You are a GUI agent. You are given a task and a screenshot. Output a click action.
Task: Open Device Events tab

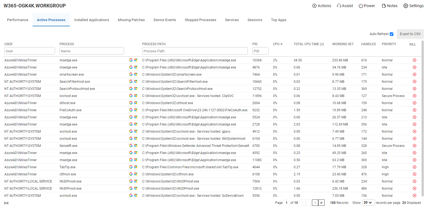click(x=165, y=20)
